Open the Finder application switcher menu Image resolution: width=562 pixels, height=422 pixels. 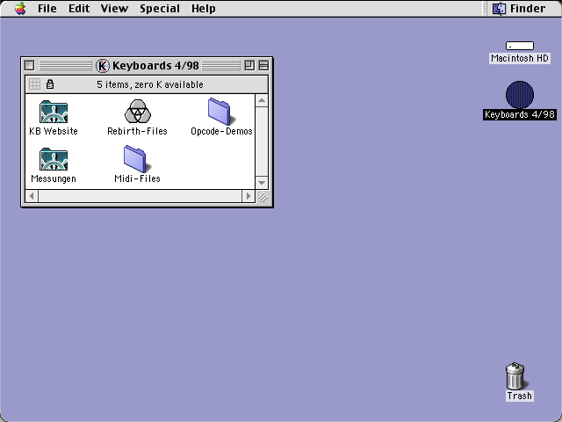coord(519,8)
